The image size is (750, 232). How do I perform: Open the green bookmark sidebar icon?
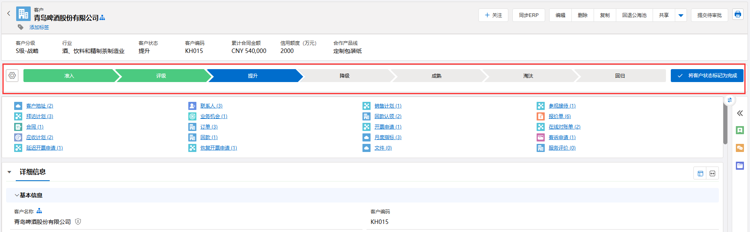point(739,130)
